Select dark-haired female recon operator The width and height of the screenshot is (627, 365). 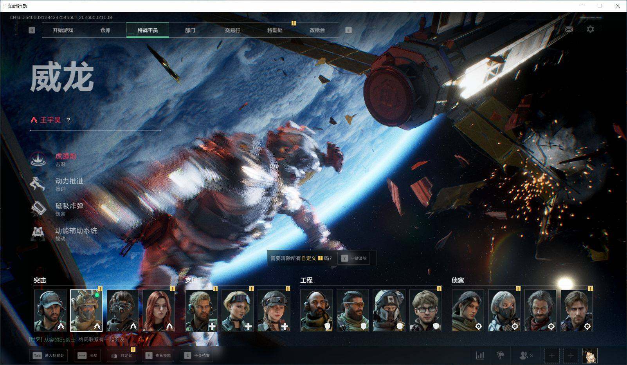[468, 311]
